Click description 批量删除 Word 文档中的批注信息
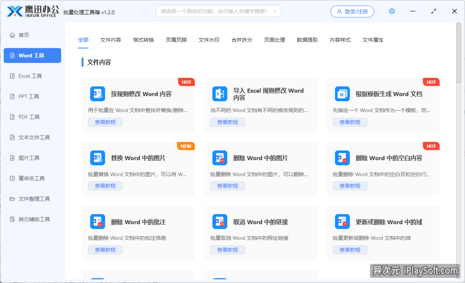 pos(127,238)
